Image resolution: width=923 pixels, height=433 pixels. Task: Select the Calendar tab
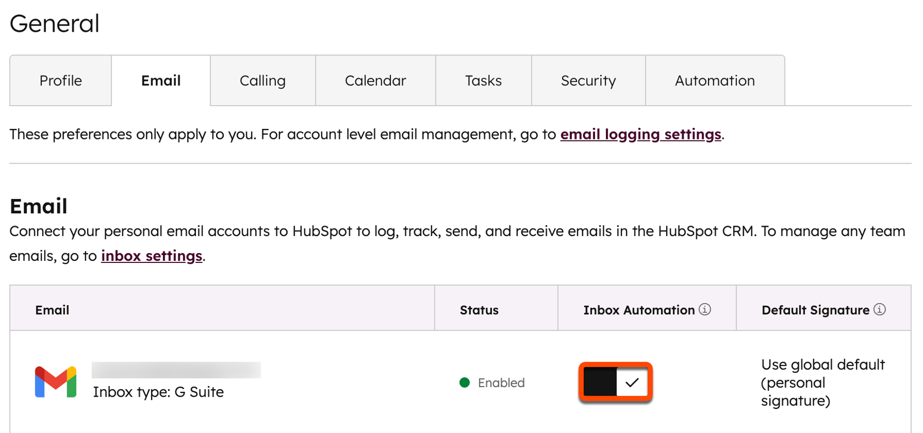pyautogui.click(x=375, y=80)
